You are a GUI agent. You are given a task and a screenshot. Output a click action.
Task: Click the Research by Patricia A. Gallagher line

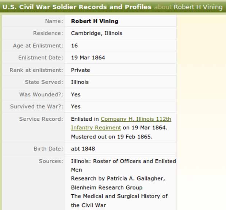point(118,179)
